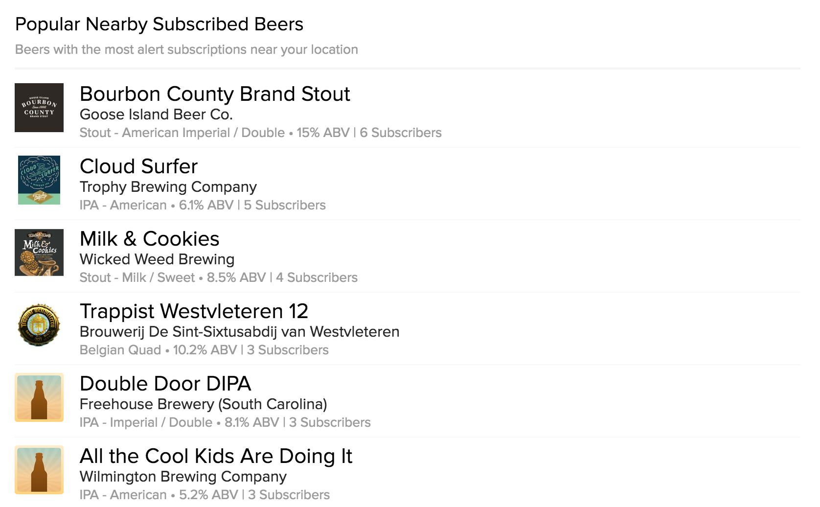Click the Bourbon County Brand Stout label icon
The width and height of the screenshot is (820, 507).
39,108
